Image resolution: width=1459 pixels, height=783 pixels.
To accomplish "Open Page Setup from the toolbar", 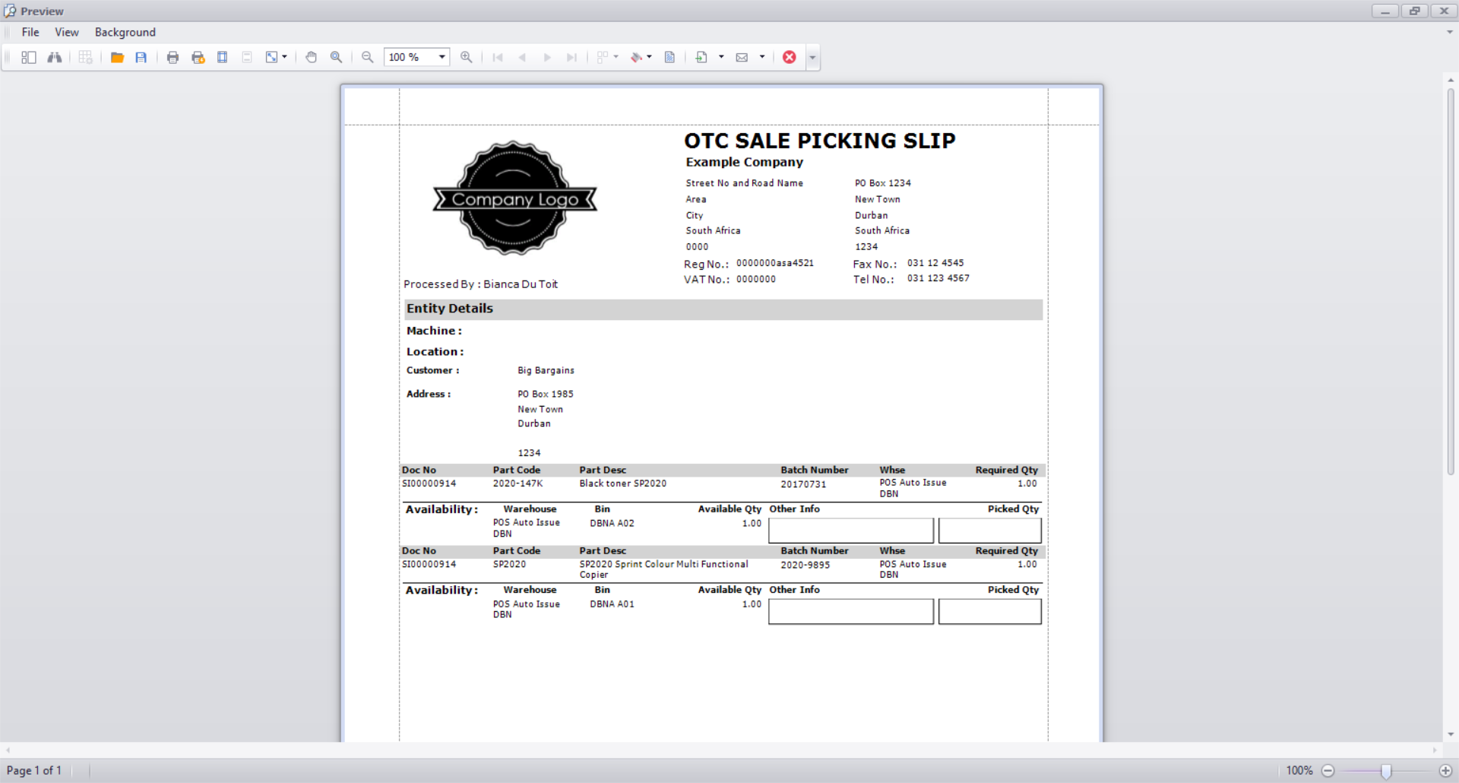I will tap(223, 57).
